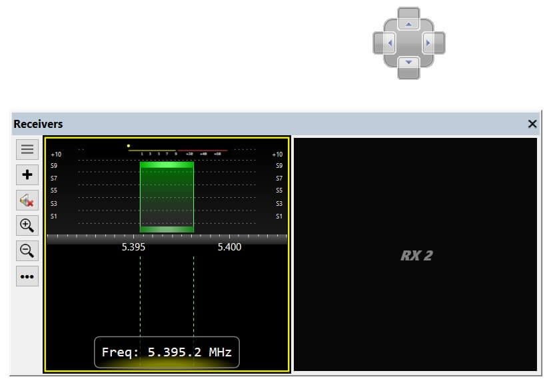This screenshot has height=389, width=555.
Task: Click the green filter passband region
Action: (x=167, y=196)
